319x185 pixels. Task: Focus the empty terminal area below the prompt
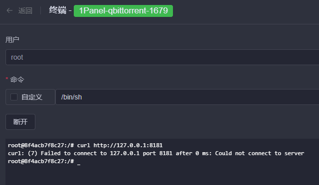(162, 176)
